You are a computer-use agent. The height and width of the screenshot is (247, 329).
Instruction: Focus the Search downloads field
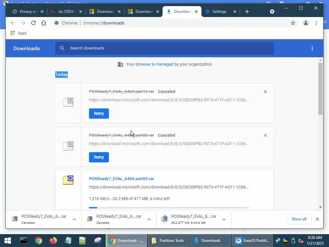164,48
